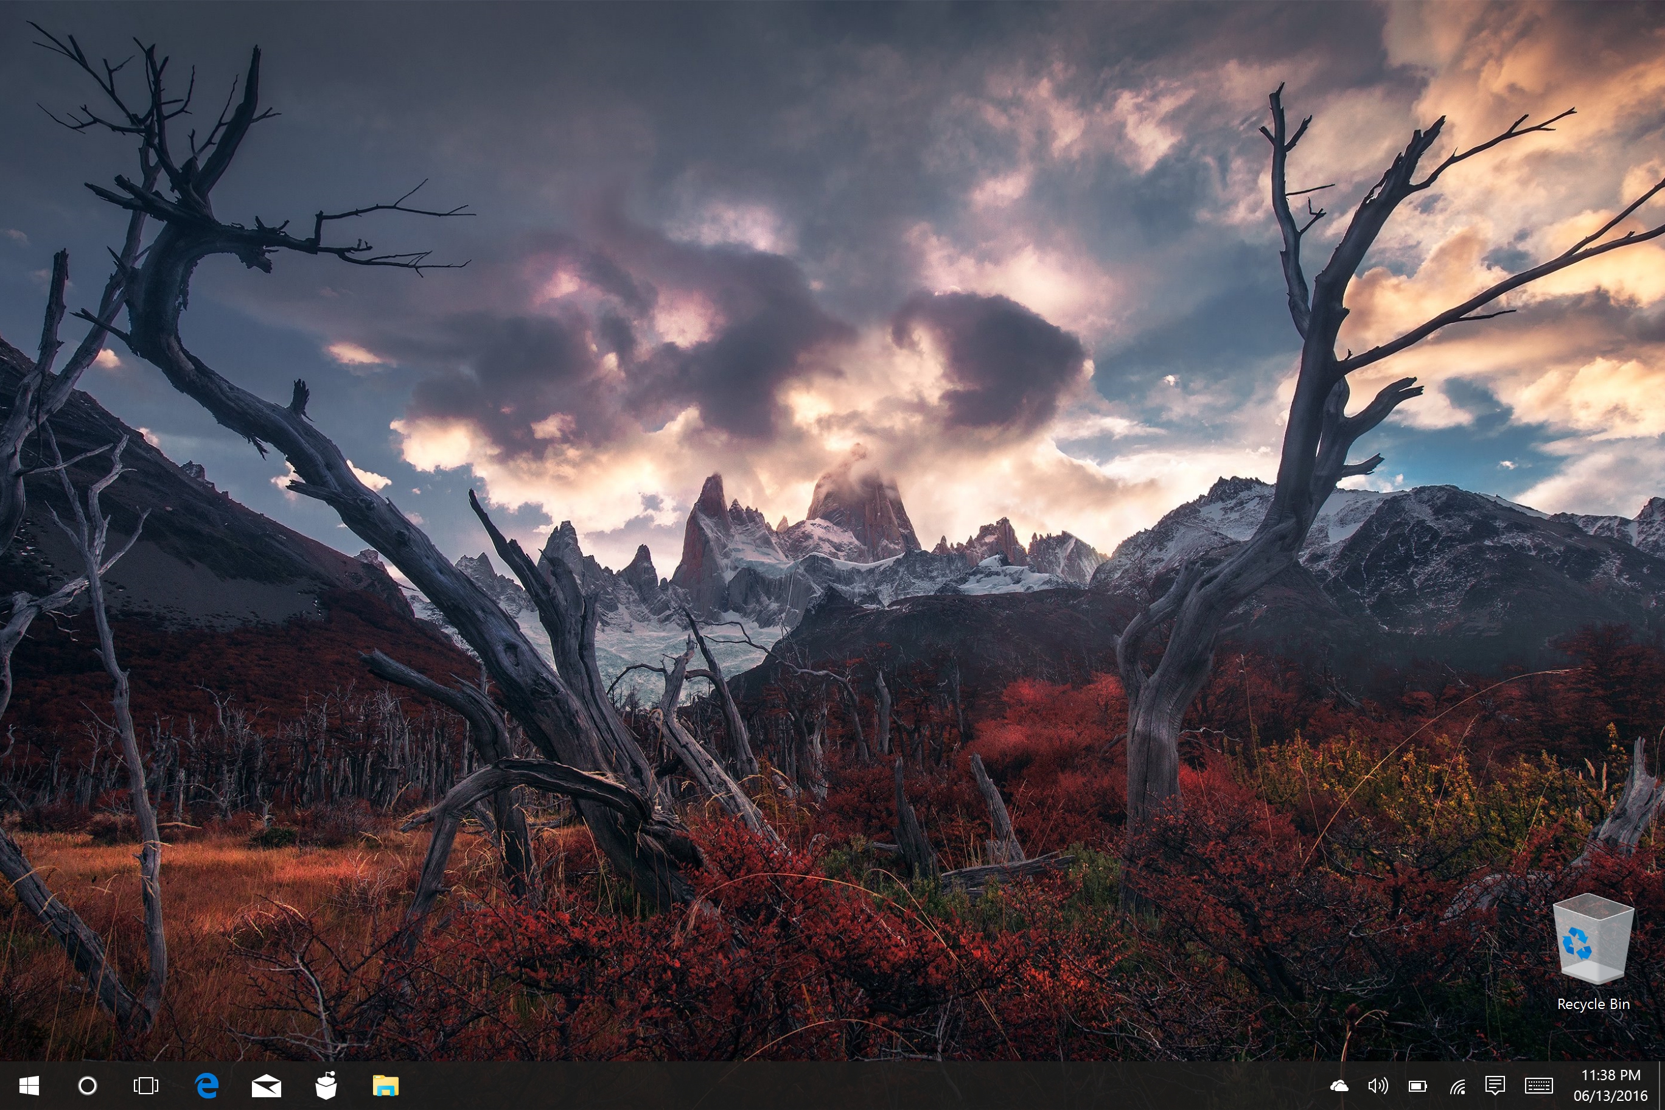The height and width of the screenshot is (1110, 1665).
Task: Click the Recycle Bin text label
Action: (1593, 1004)
